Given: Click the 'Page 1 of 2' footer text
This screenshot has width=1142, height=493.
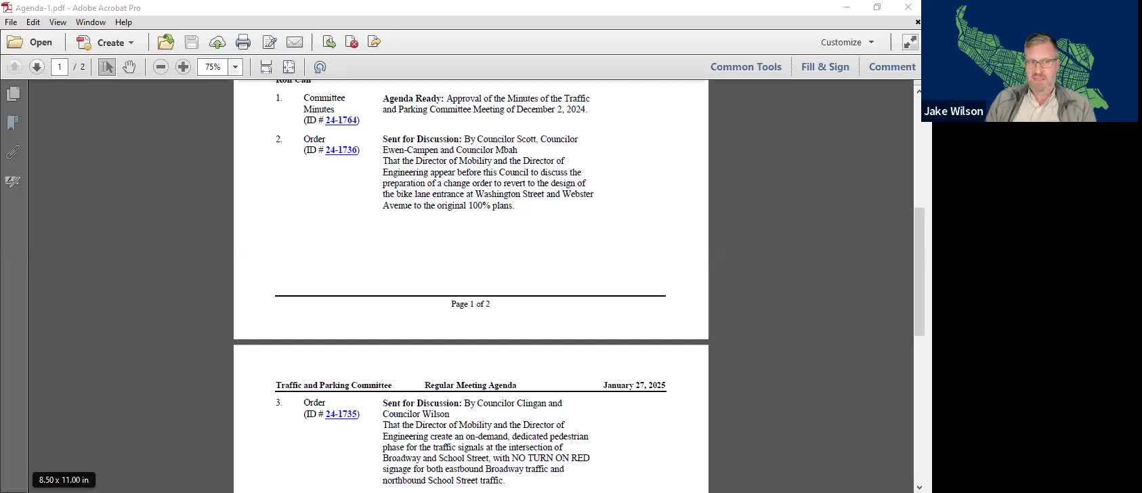Looking at the screenshot, I should pyautogui.click(x=470, y=304).
